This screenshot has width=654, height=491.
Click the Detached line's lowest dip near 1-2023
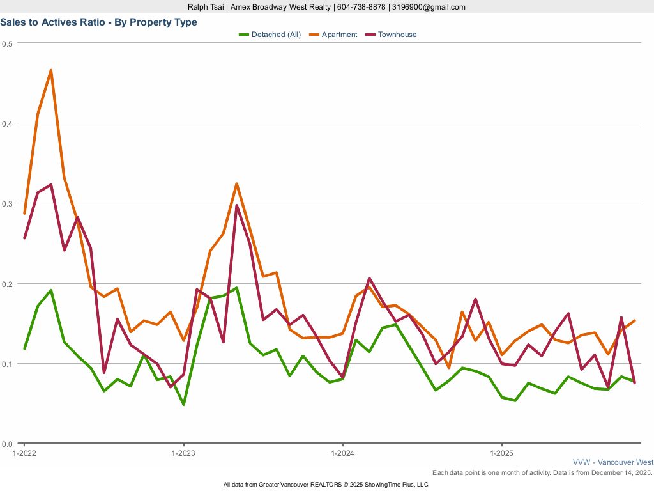[x=184, y=405]
